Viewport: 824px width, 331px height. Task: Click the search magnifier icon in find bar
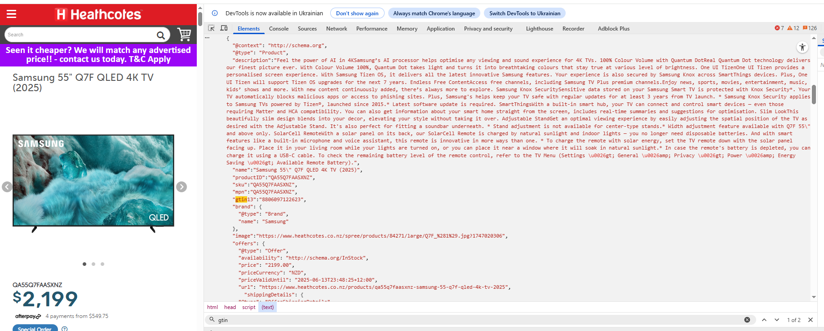point(212,319)
